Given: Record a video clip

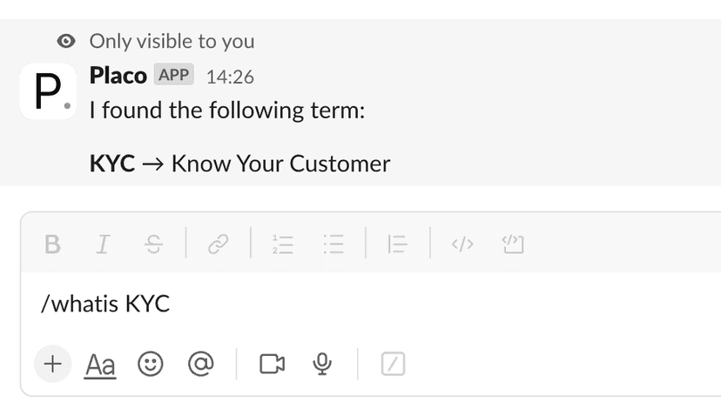Looking at the screenshot, I should pos(273,364).
